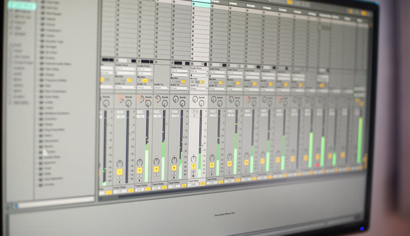Click the Track Delay field of track 6
This screenshot has width=410, height=236.
[174, 186]
